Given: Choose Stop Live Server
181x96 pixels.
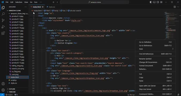Looking at the screenshot, I should [155, 89].
